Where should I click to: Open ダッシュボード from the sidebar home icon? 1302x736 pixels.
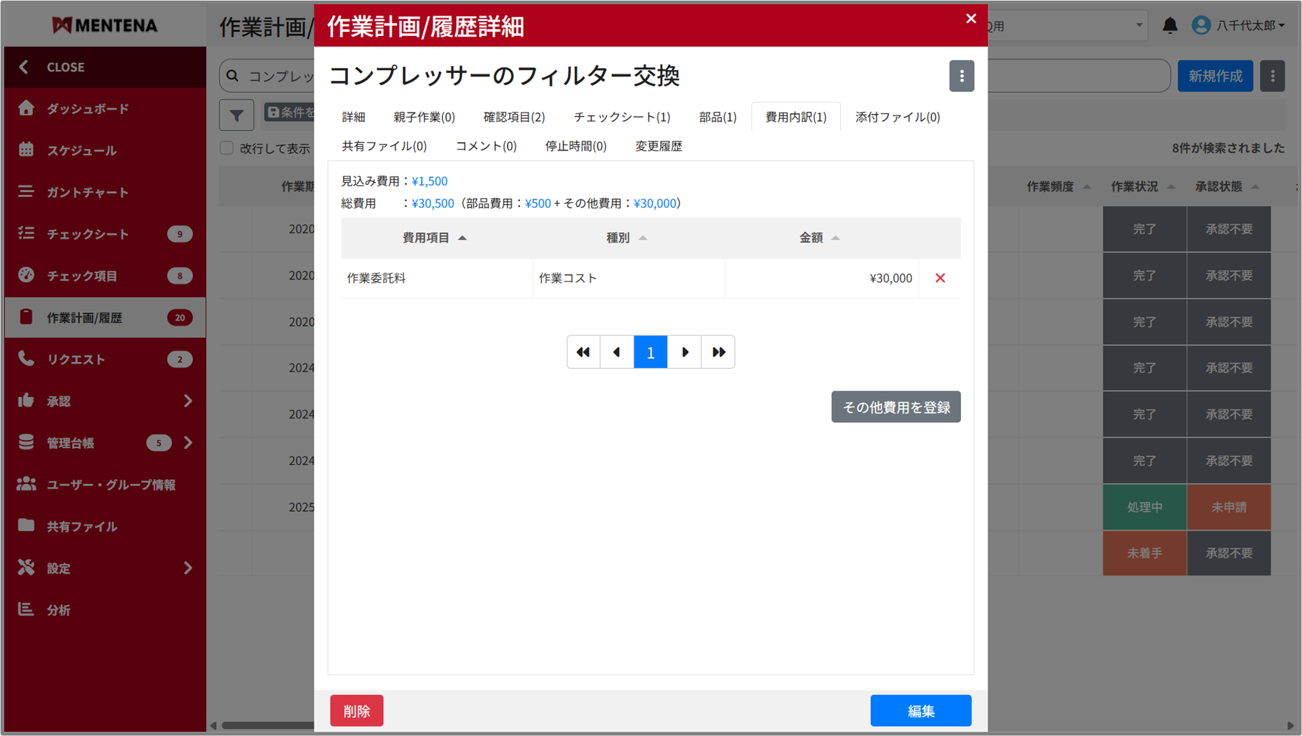point(27,109)
